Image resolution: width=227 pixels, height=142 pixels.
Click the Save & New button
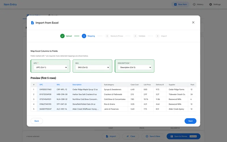click(x=153, y=136)
